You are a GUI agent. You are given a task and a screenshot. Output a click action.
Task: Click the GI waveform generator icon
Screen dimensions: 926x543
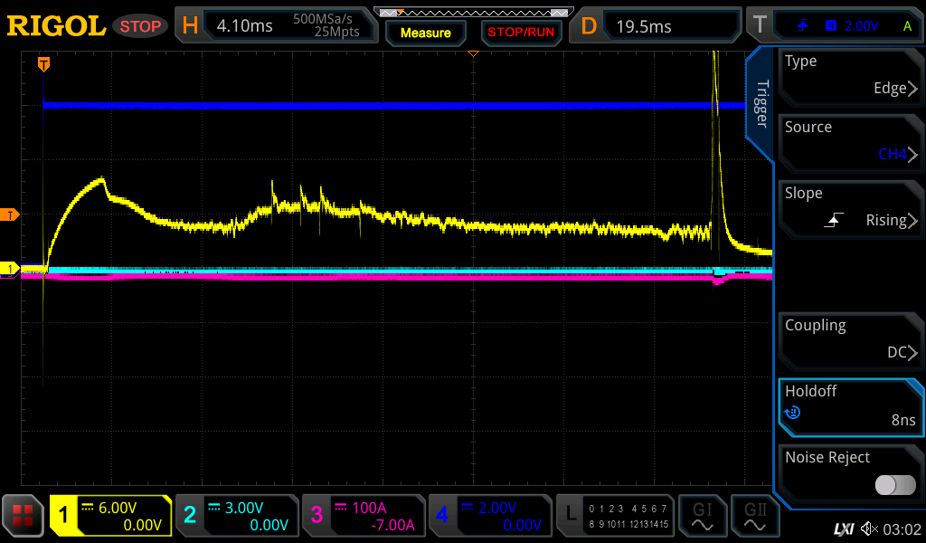[x=703, y=516]
